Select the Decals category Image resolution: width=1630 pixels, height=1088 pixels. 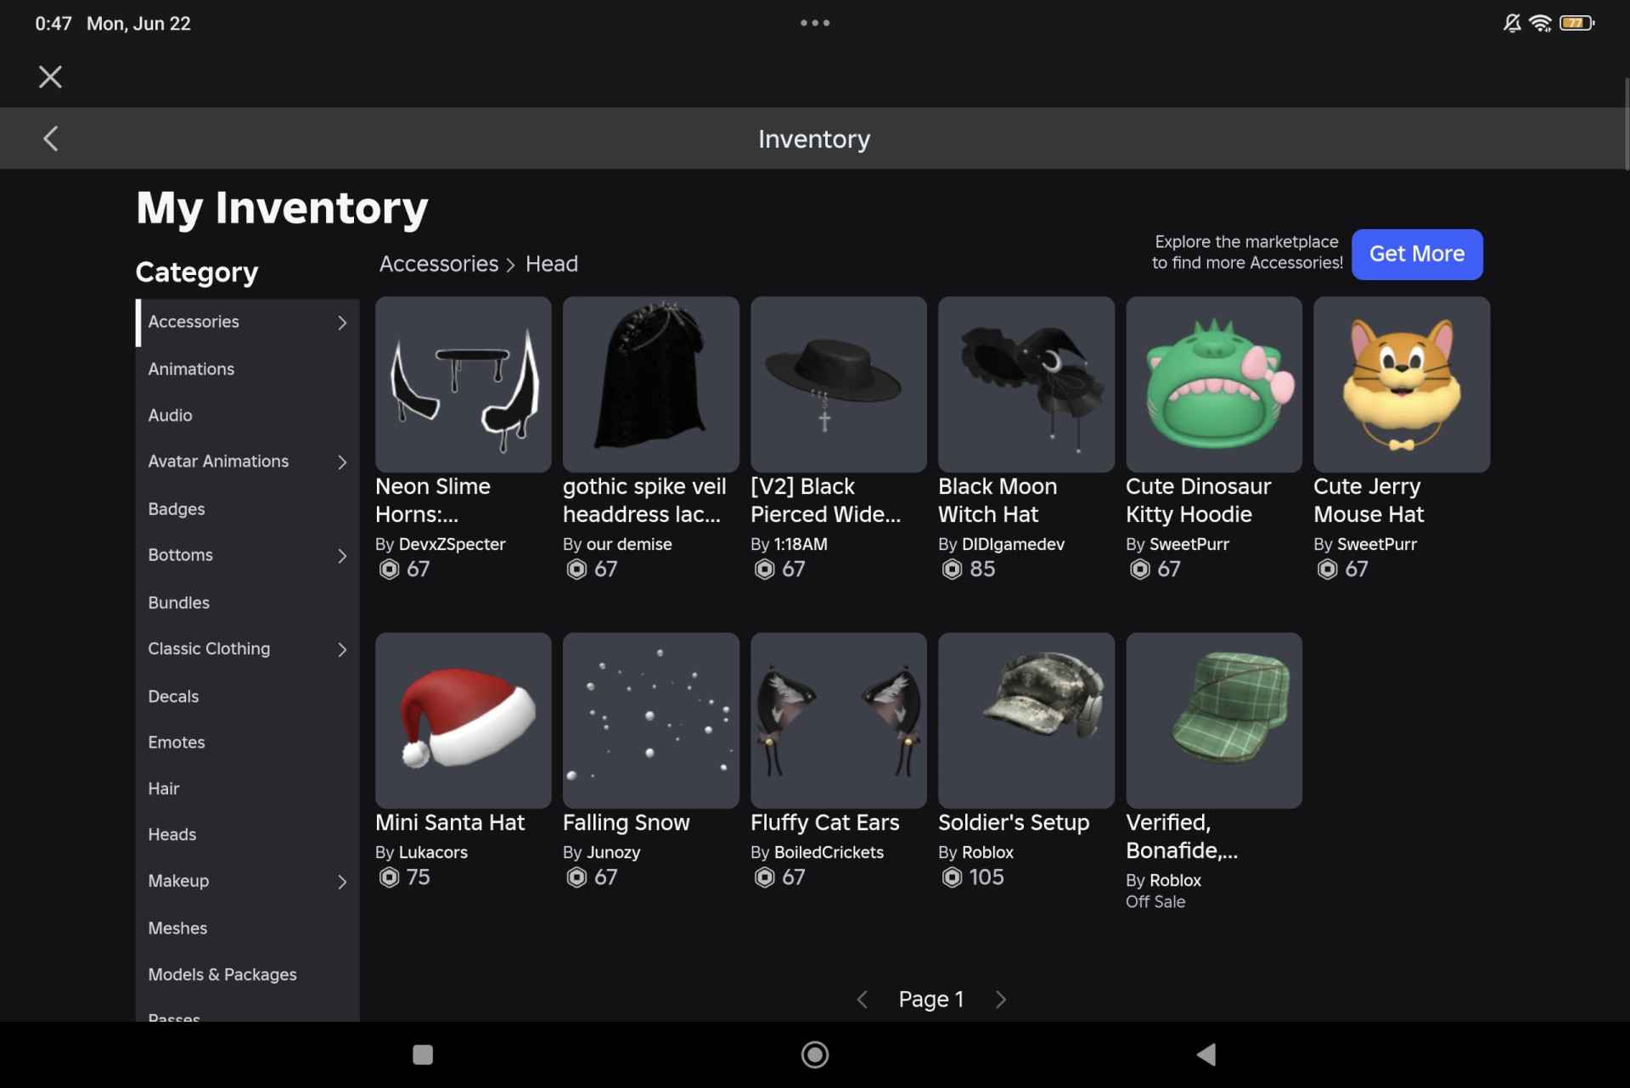(x=247, y=697)
